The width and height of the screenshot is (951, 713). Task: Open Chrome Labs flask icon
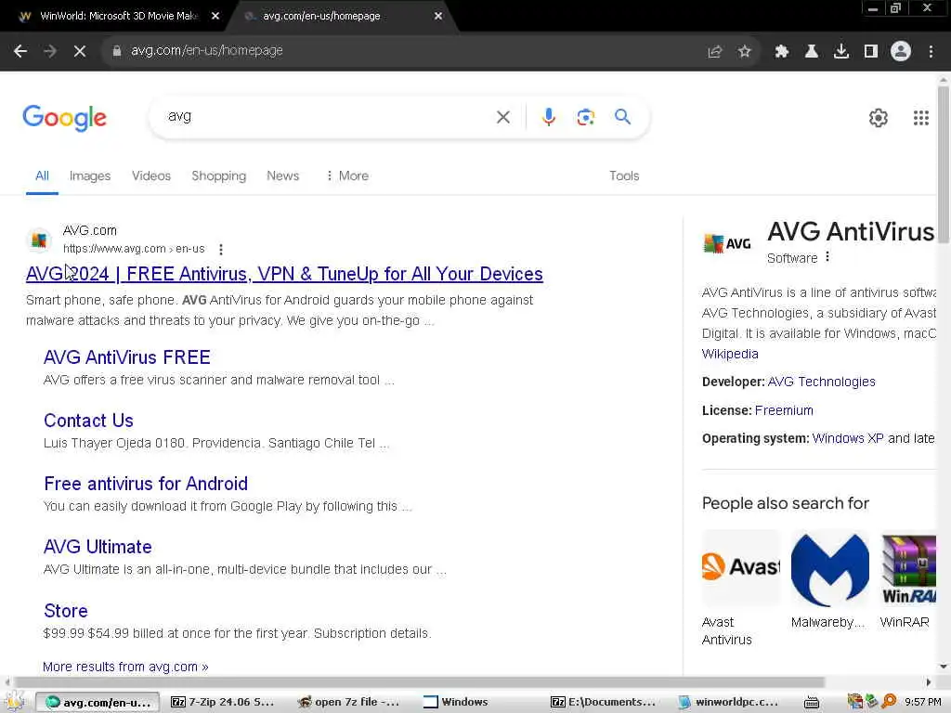click(x=812, y=52)
